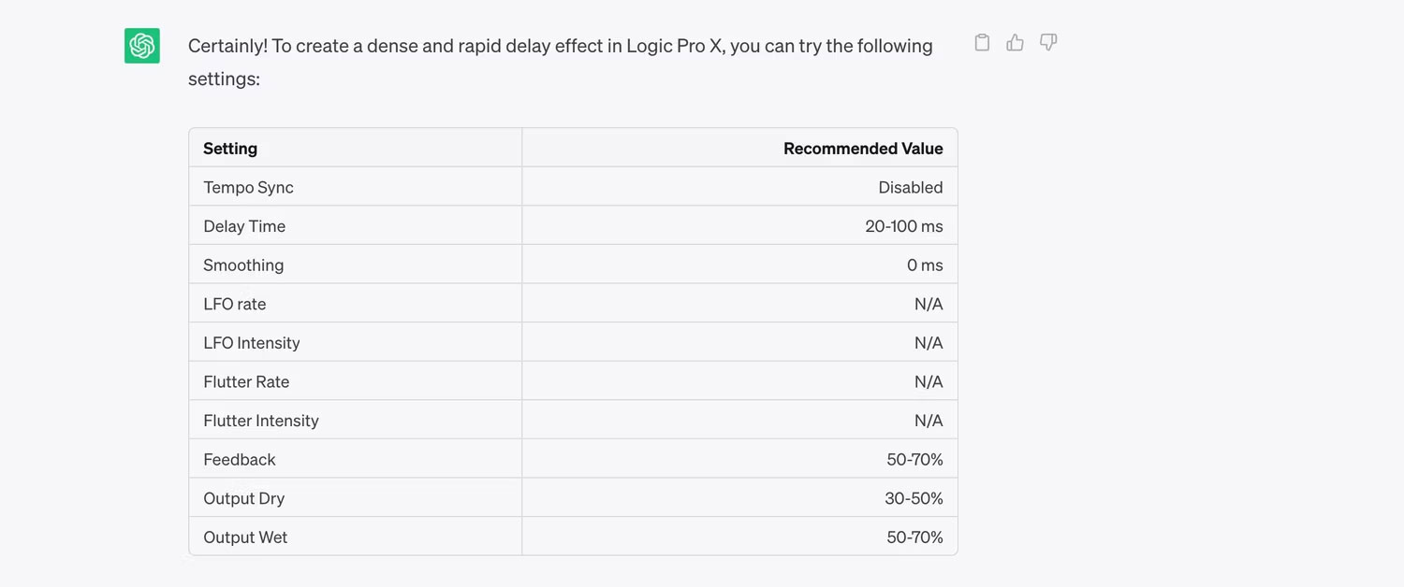Click the Output Wet row label
The height and width of the screenshot is (587, 1404).
[245, 537]
